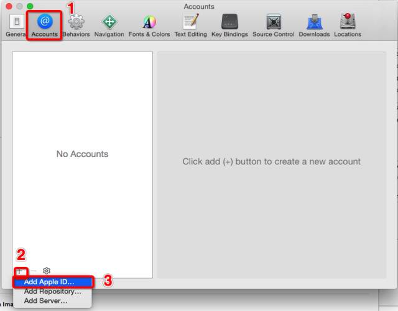Open the Locations preferences pane

tap(347, 25)
